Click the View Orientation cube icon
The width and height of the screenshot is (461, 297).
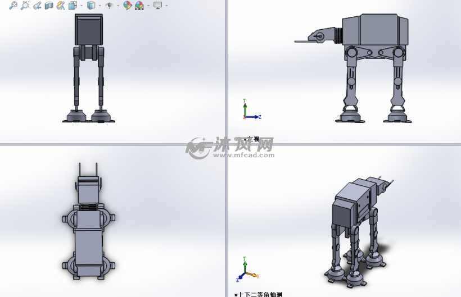click(73, 5)
